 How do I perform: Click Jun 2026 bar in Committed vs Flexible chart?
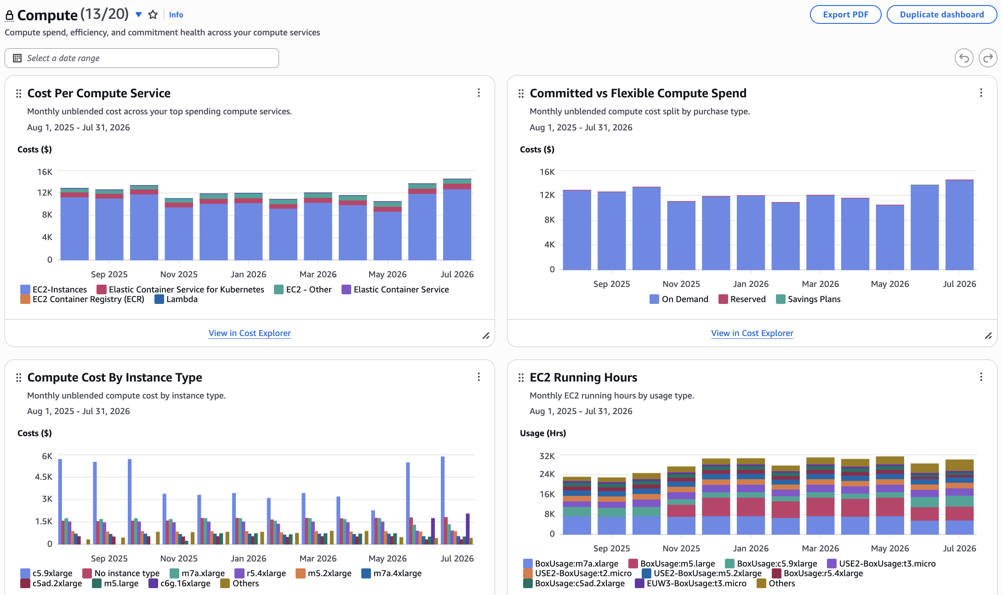[924, 227]
